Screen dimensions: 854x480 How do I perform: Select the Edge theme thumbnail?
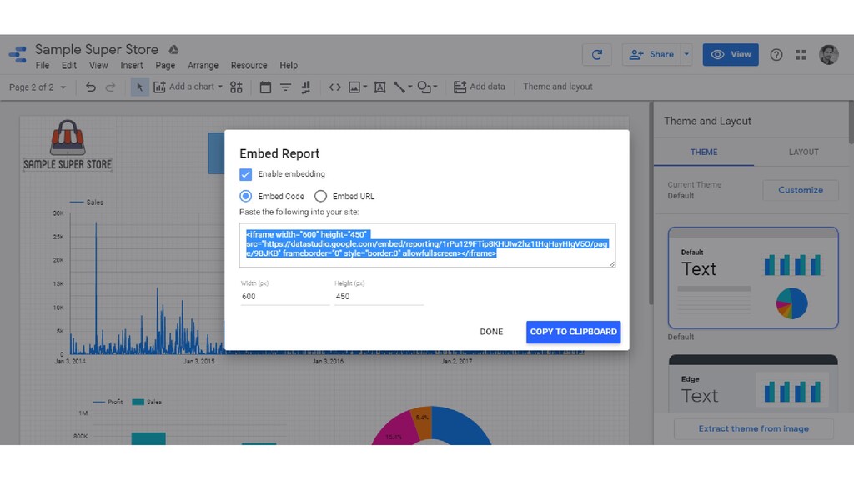[753, 383]
